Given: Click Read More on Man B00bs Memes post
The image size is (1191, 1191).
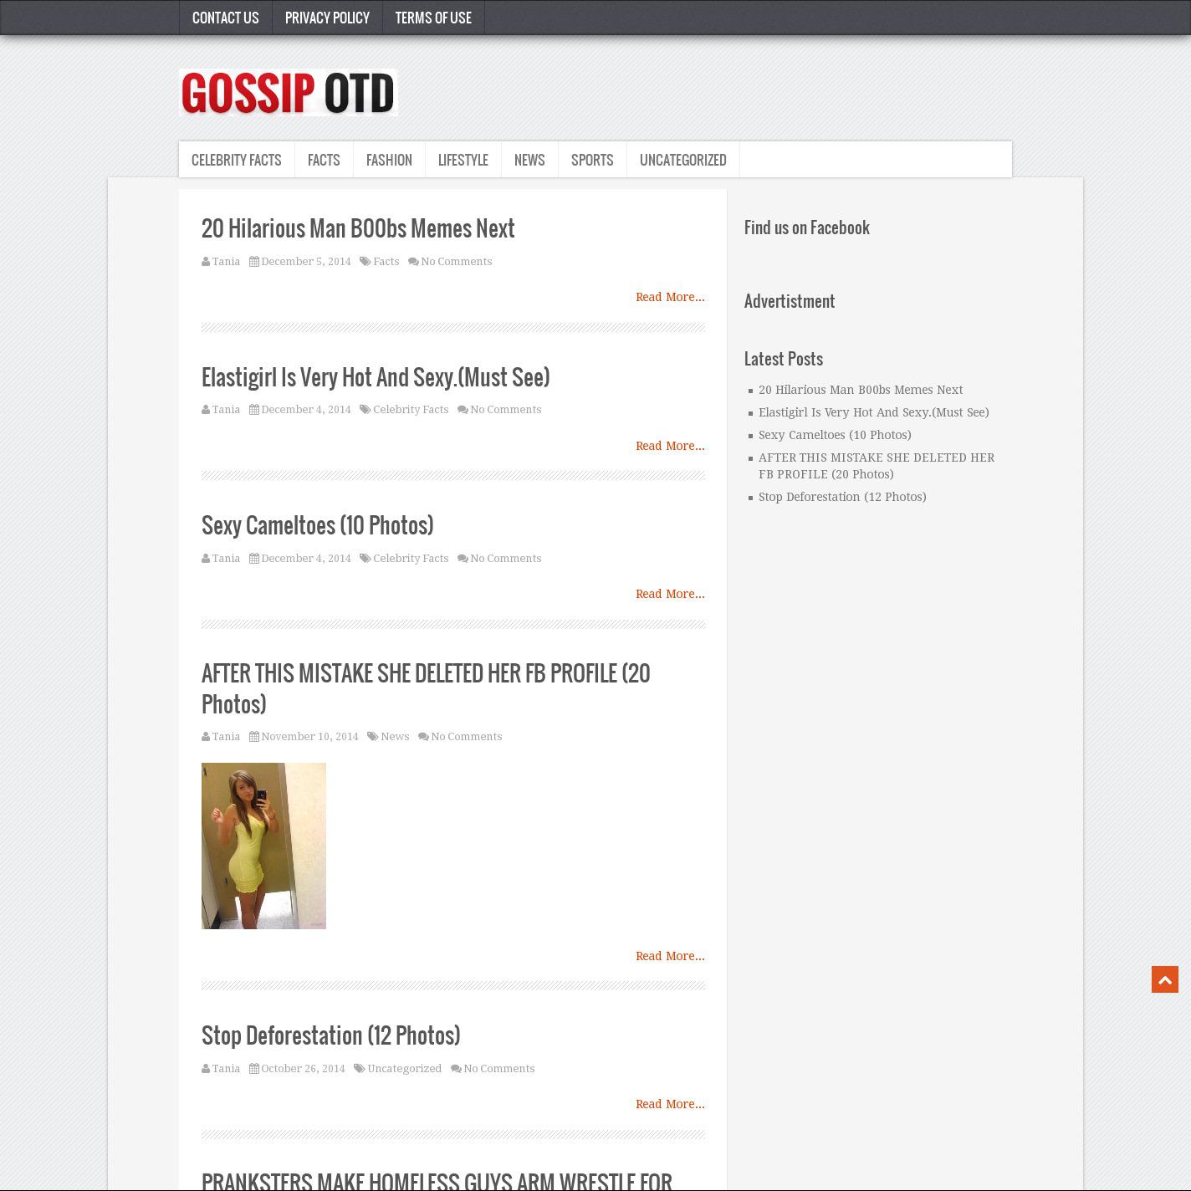Looking at the screenshot, I should tap(670, 297).
